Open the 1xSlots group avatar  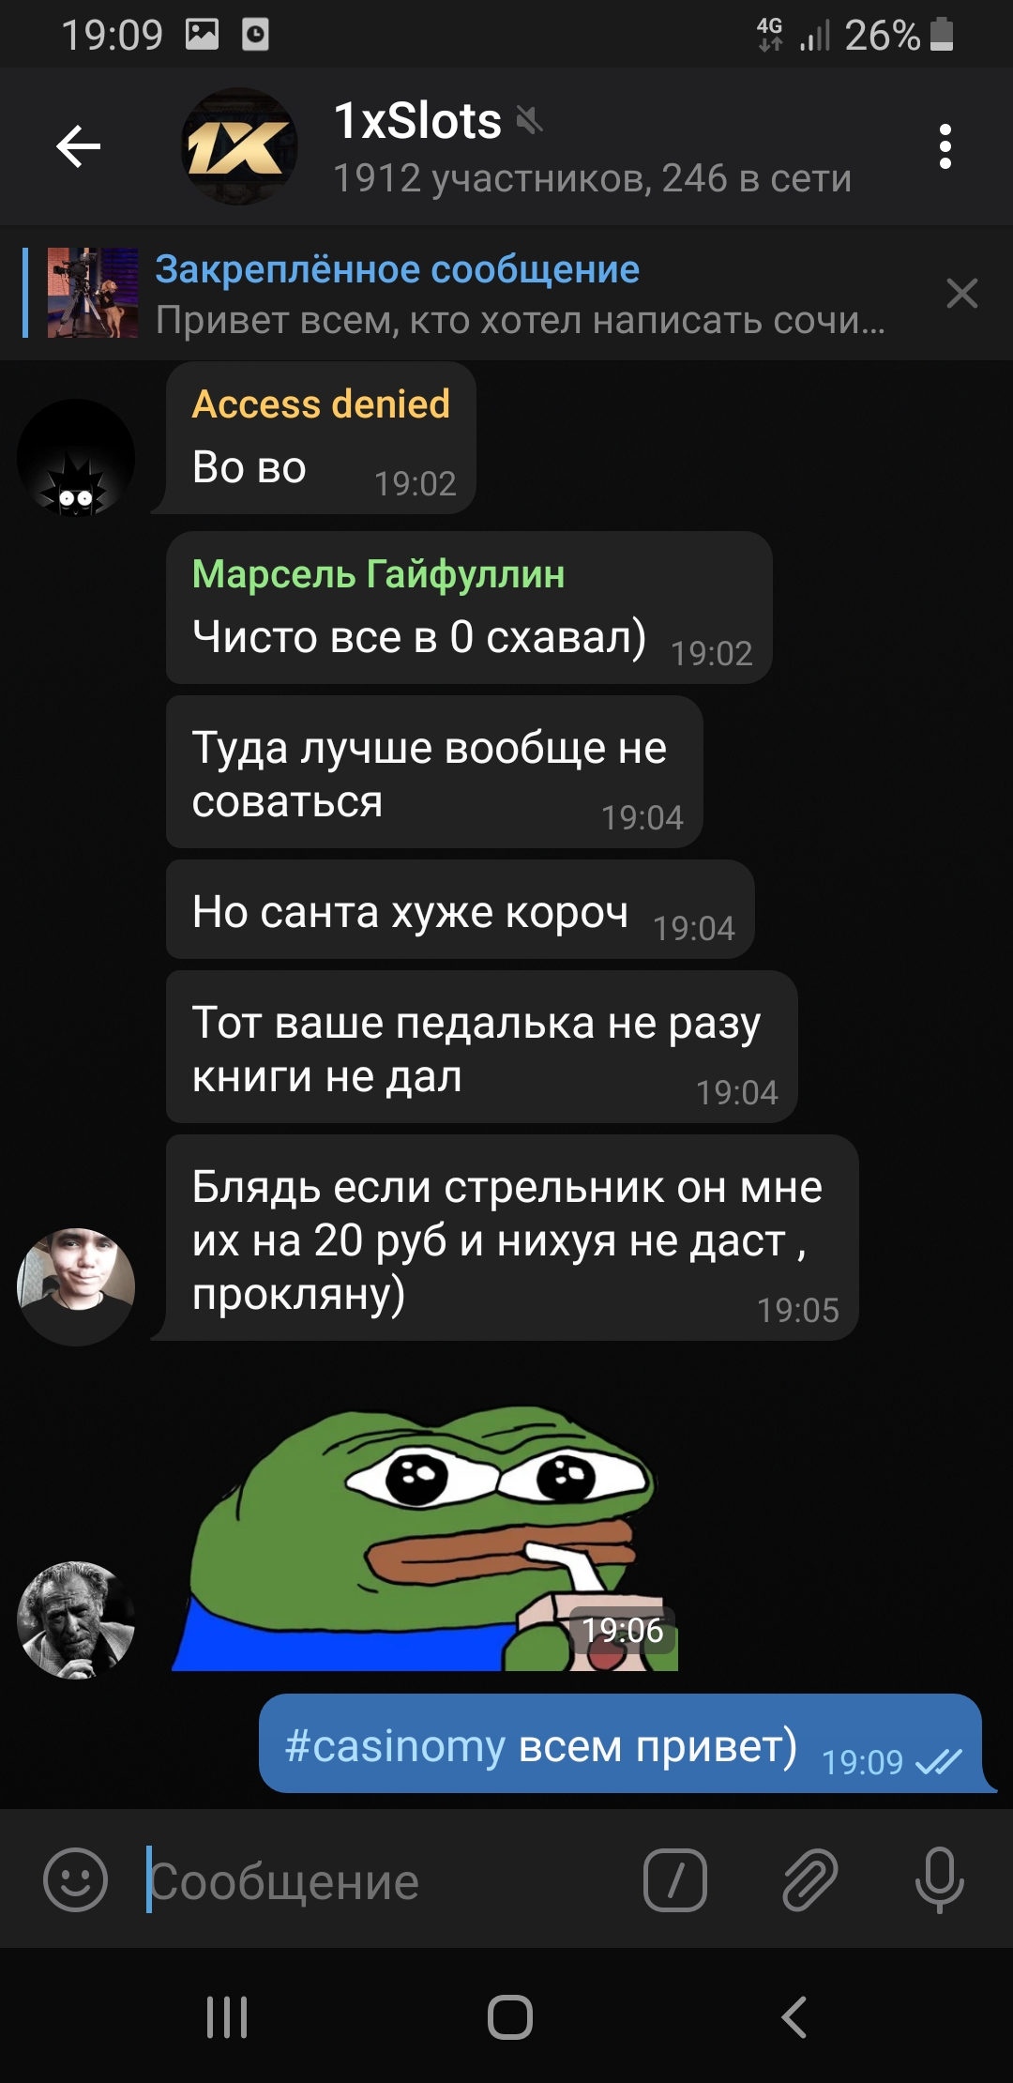point(239,146)
